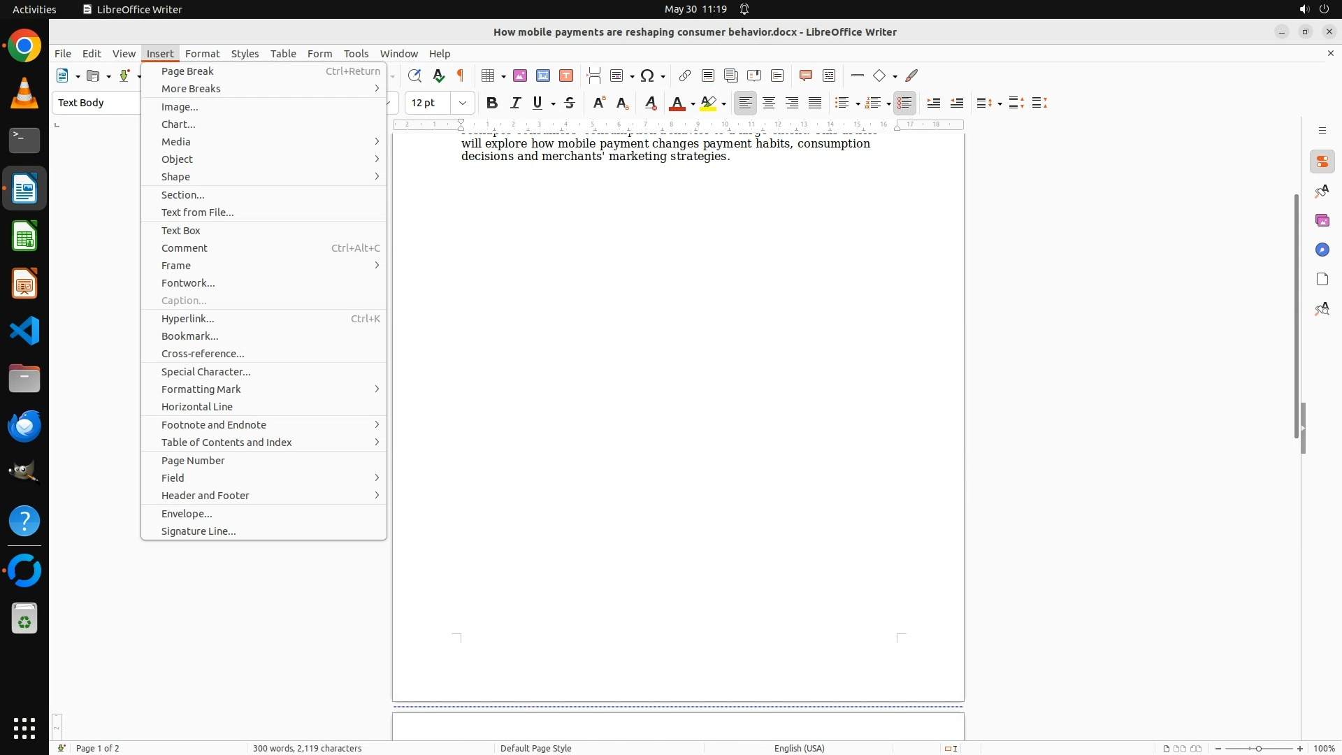Open the sidebar Gallery panel
Viewport: 1342px width, 755px height.
point(1322,220)
